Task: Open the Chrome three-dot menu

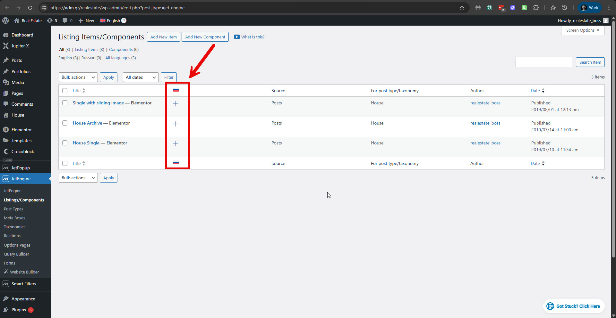Action: click(x=609, y=8)
